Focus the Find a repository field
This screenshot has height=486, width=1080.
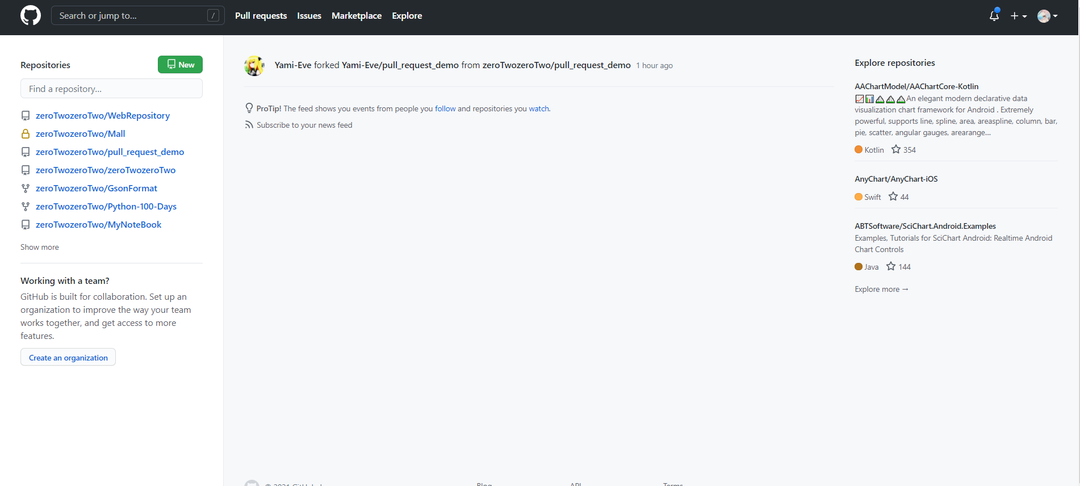click(111, 89)
